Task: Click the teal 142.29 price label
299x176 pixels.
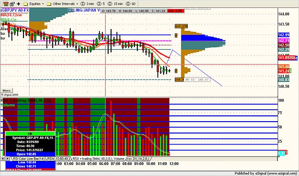Action: pos(284,50)
